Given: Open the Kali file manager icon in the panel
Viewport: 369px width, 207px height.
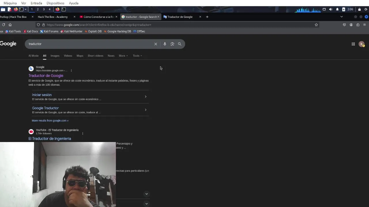Looking at the screenshot, I should 3,9.
